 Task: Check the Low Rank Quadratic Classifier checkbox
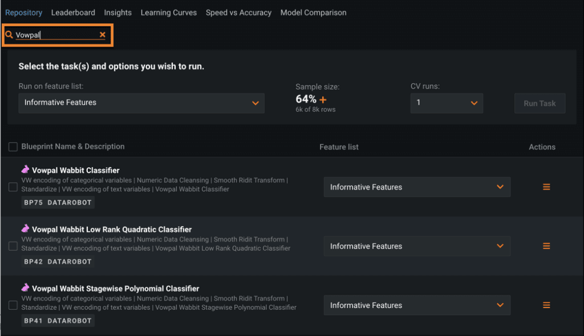coord(13,246)
